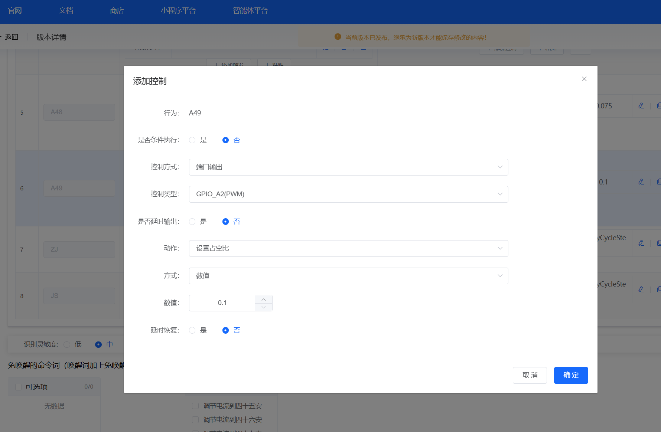Viewport: 661px width, 432px height.
Task: Select 低 for 识别灵敏度
Action: click(67, 344)
